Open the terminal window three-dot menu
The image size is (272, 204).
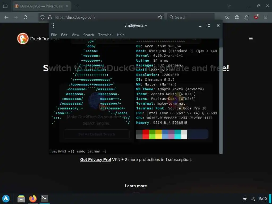point(53,25)
